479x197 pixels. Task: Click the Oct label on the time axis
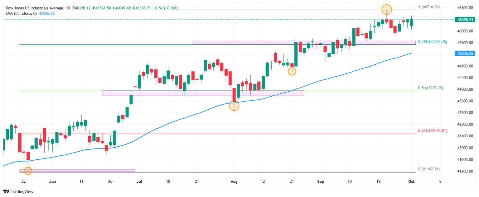click(x=412, y=181)
